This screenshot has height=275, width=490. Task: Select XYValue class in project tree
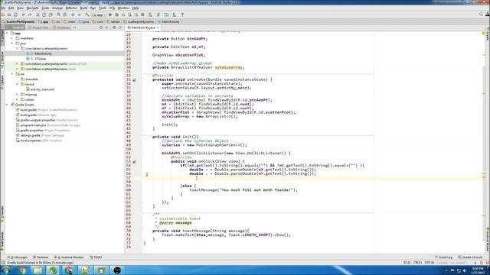click(40, 59)
